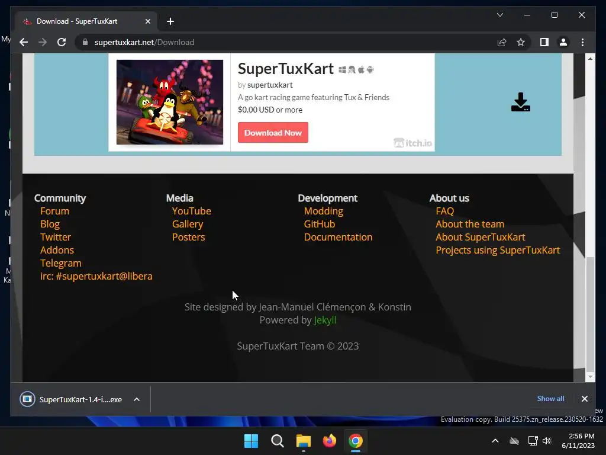Click the page scrollbar up arrow
Screen dimensions: 606x455
click(590, 59)
